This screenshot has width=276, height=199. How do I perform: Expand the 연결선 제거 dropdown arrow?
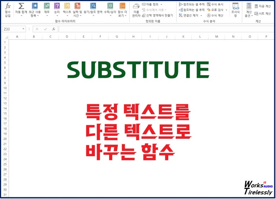tap(201, 16)
